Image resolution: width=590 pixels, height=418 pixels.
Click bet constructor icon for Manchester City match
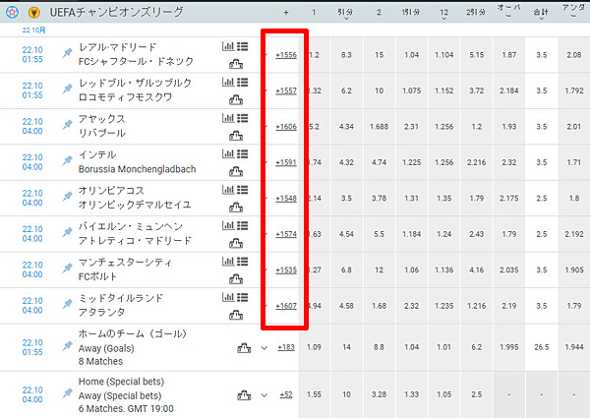(236, 279)
